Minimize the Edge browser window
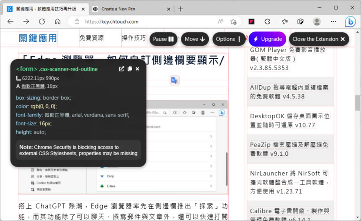The width and height of the screenshot is (361, 221). pyautogui.click(x=319, y=7)
